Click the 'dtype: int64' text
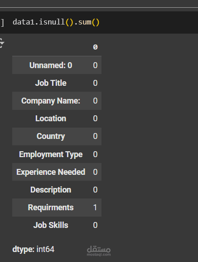Viewport: 198px width, 262px height. (x=34, y=249)
